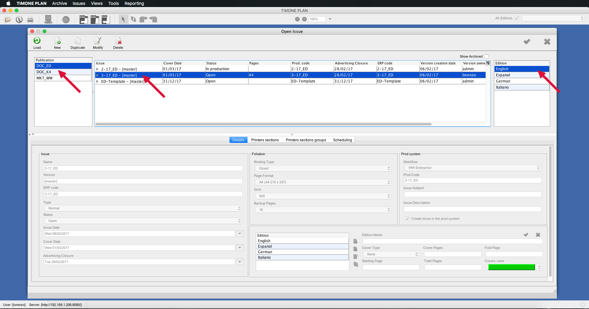589x309 pixels.
Task: Open the Page Format dropdown
Action: point(323,182)
